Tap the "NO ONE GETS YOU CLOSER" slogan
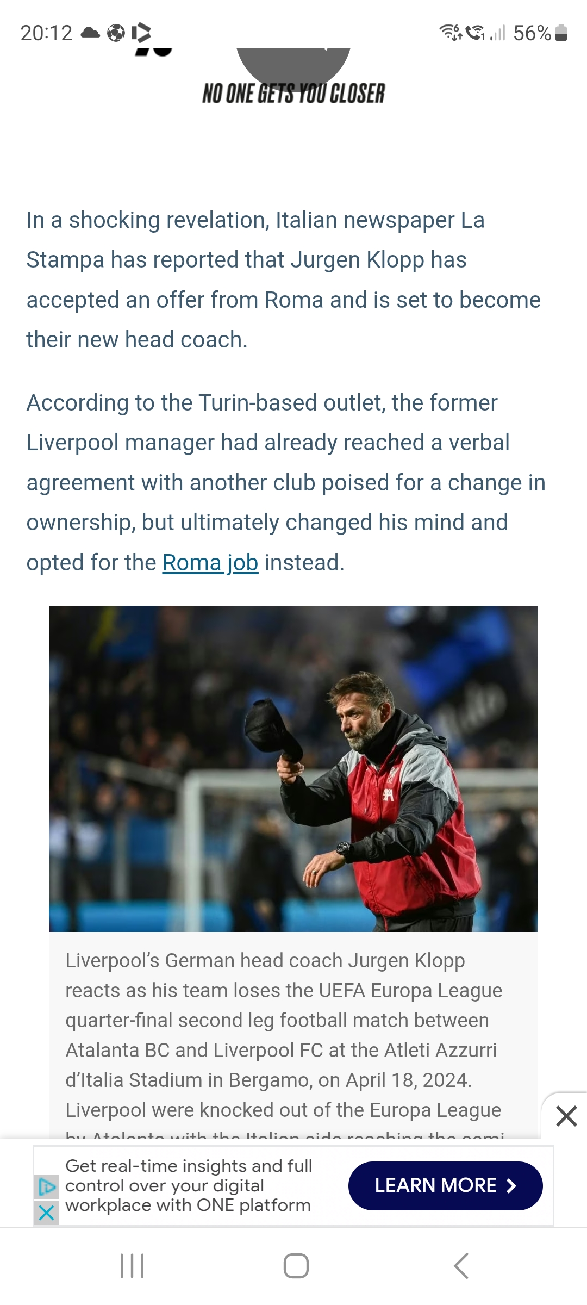Screen dimensions: 587x1305 pyautogui.click(x=293, y=94)
